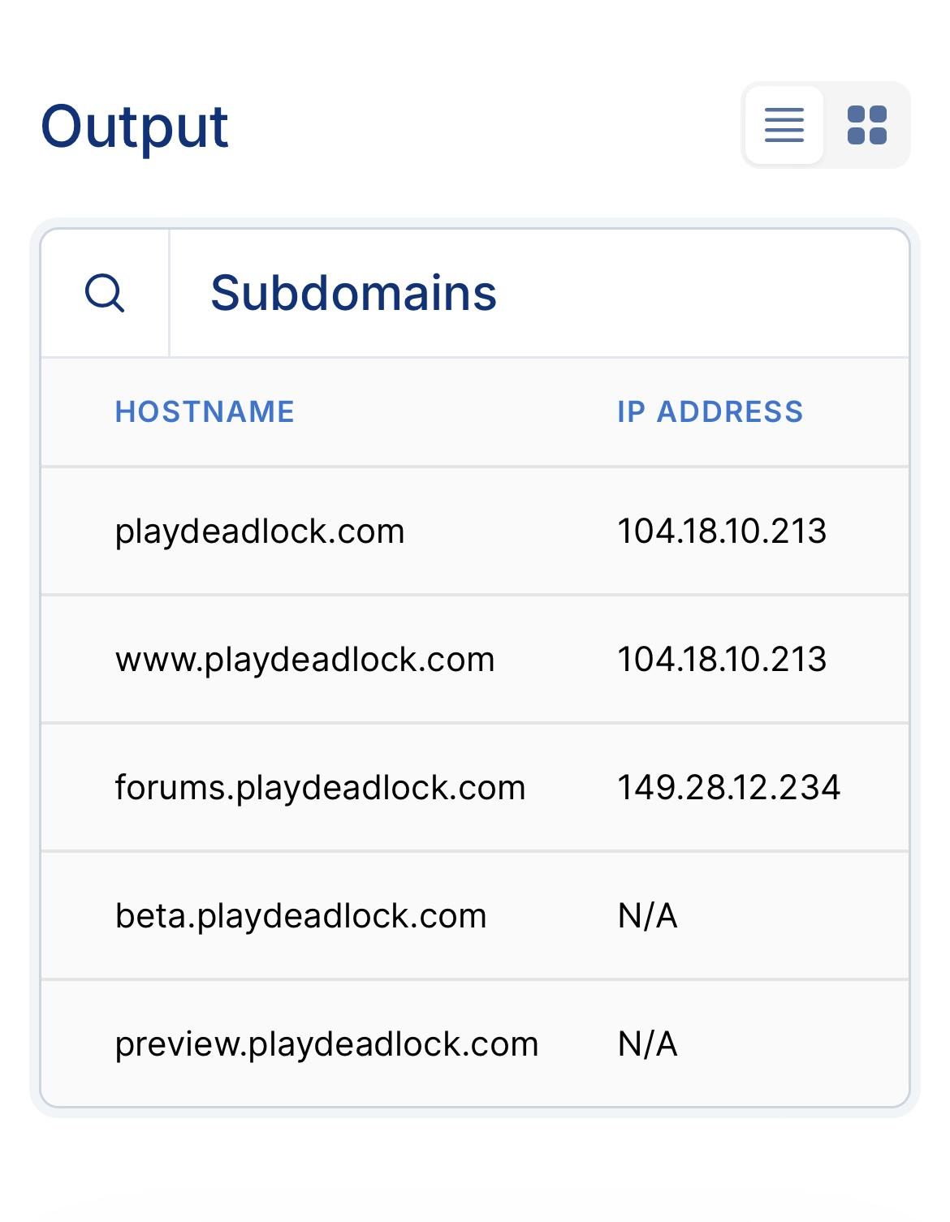This screenshot has height=1222, width=950.
Task: Click N/A in the beta.playdeadlock.com row
Action: pos(647,916)
